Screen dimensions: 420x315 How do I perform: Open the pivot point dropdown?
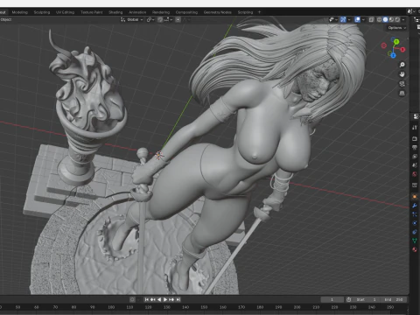pyautogui.click(x=150, y=19)
